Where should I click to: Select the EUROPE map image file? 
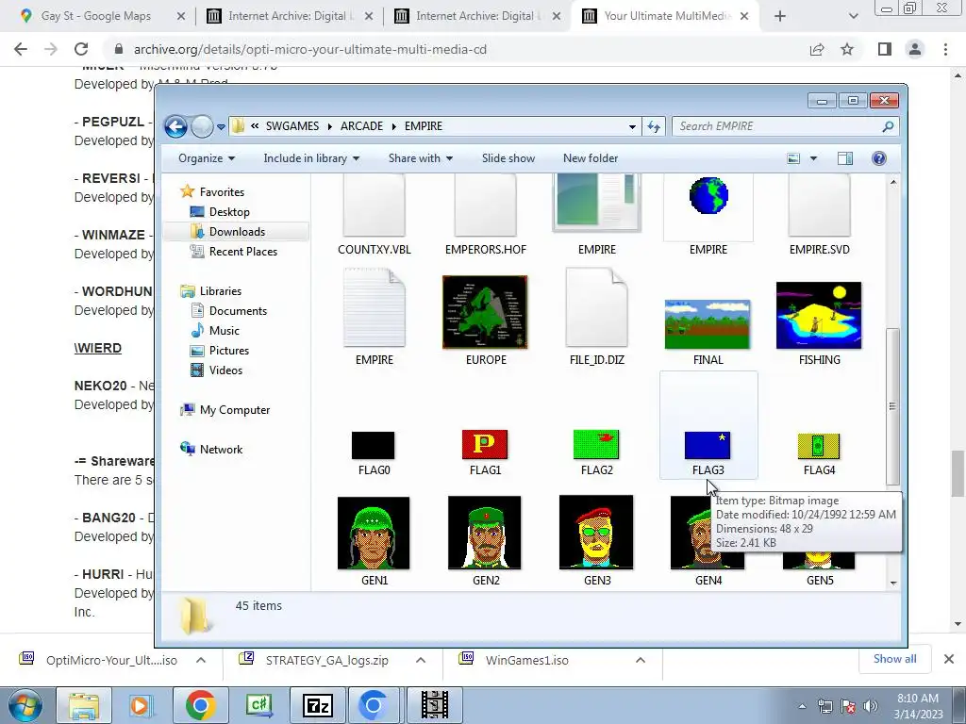click(485, 312)
